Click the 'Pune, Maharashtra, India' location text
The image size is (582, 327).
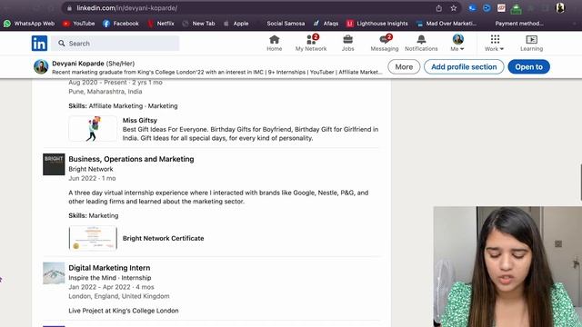point(105,91)
